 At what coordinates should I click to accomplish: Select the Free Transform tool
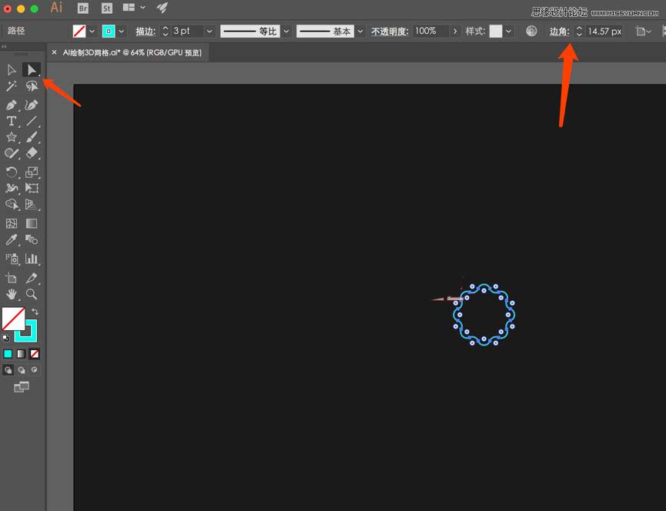32,188
